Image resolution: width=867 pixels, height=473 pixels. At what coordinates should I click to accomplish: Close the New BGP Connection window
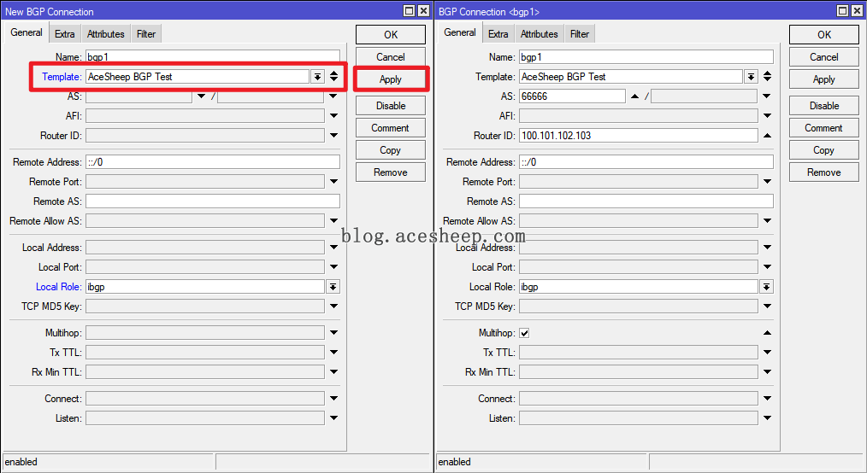(x=423, y=11)
